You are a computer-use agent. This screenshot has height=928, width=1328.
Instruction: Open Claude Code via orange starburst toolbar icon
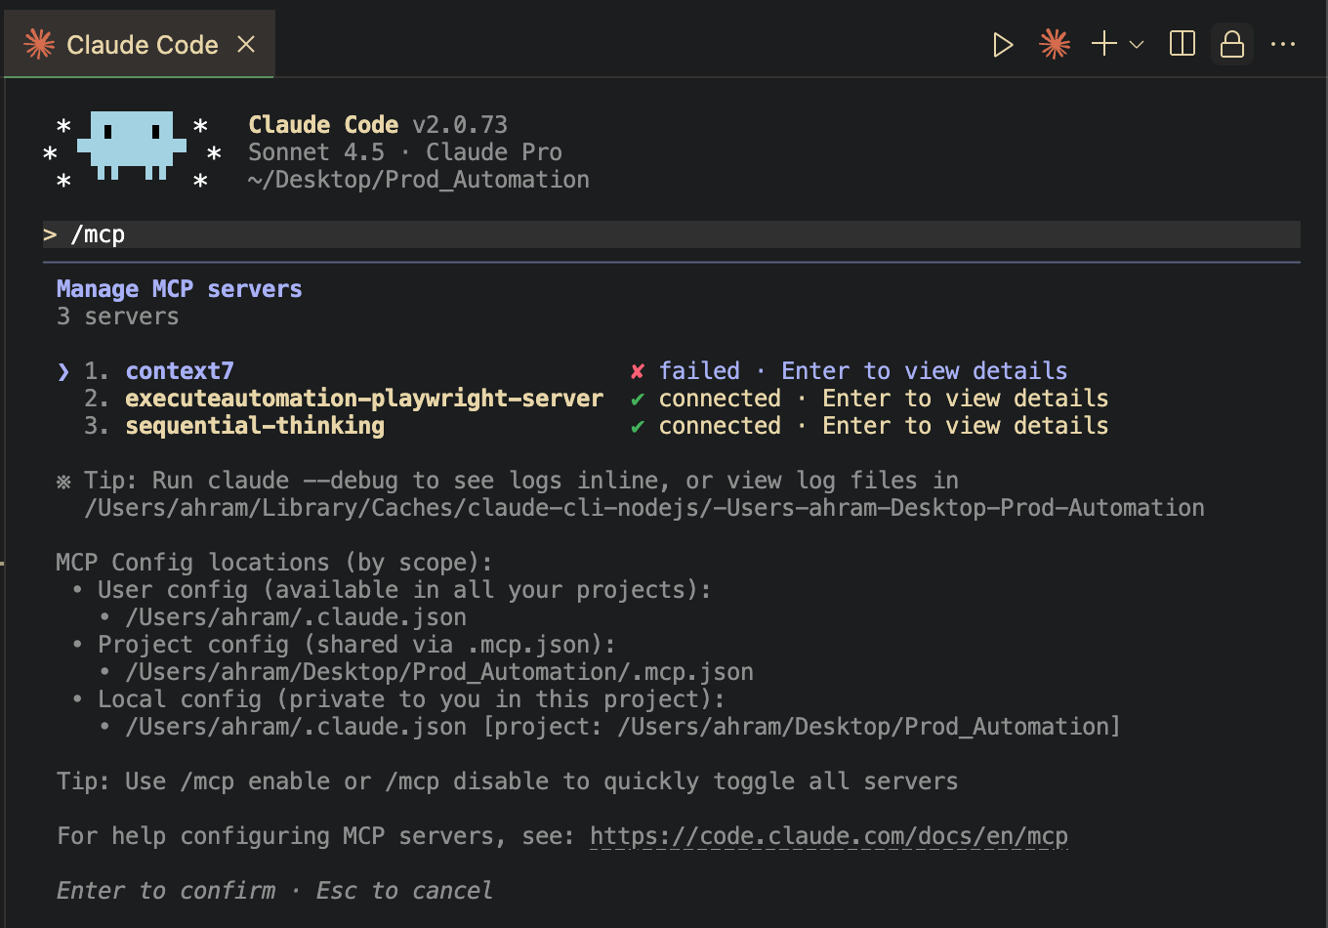[x=1055, y=45]
